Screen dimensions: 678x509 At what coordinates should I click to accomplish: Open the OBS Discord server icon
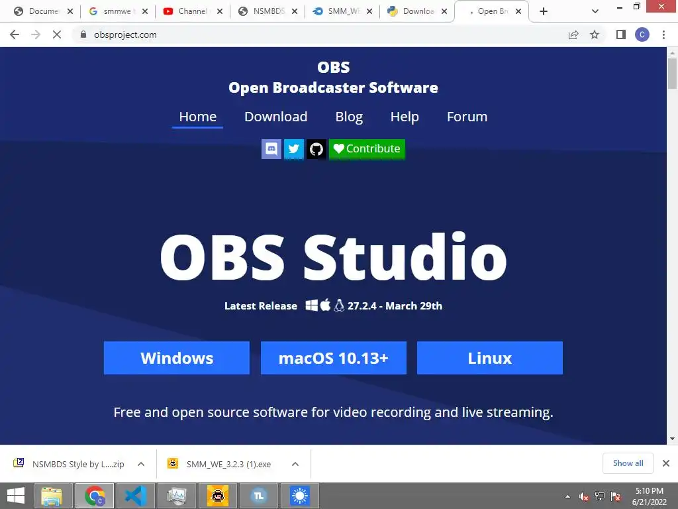(271, 149)
